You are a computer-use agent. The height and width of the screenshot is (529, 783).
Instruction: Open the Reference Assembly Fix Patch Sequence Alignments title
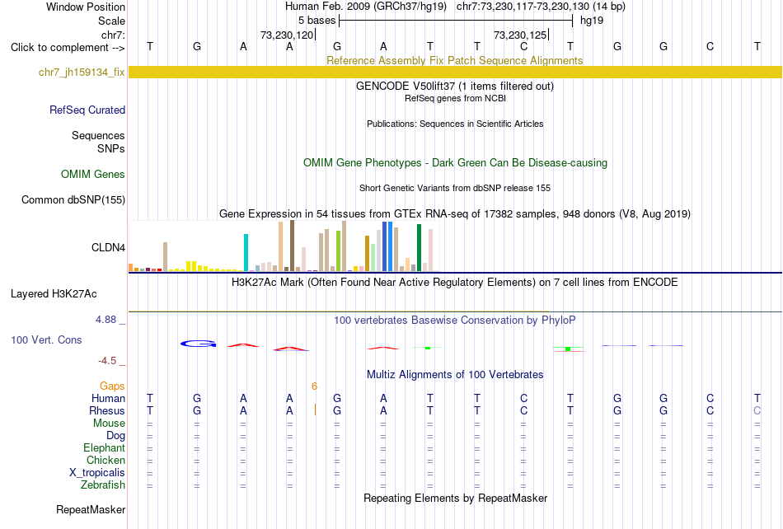(454, 60)
